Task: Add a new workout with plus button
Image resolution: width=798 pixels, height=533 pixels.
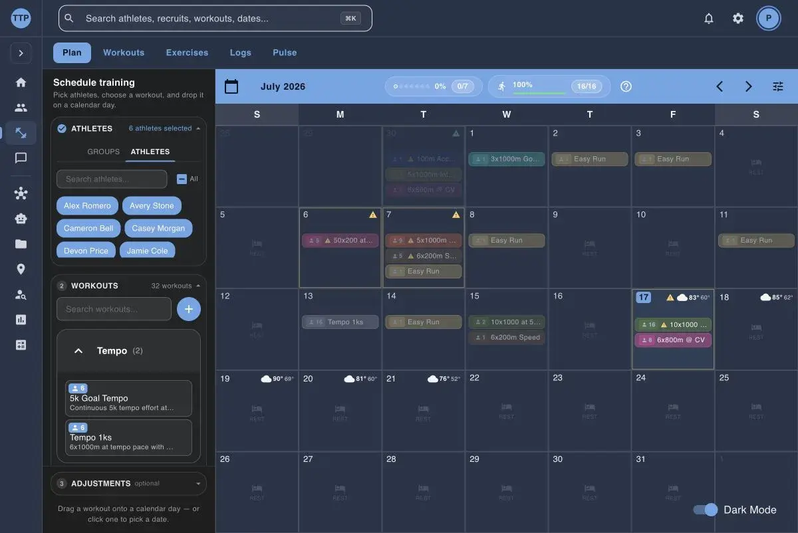Action: 189,309
